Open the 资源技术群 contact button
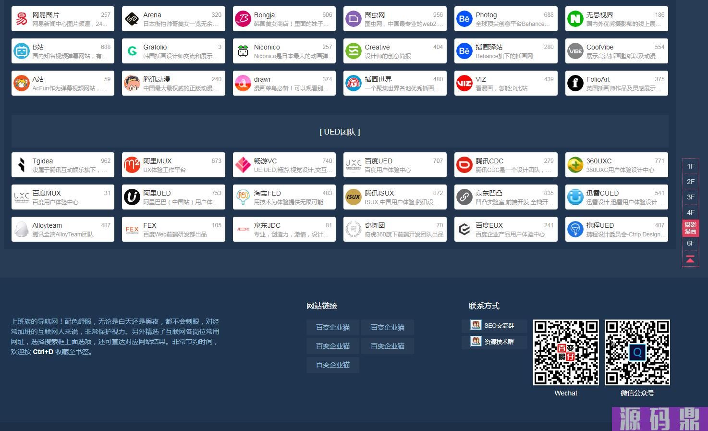Viewport: 708px width, 431px height. 494,342
